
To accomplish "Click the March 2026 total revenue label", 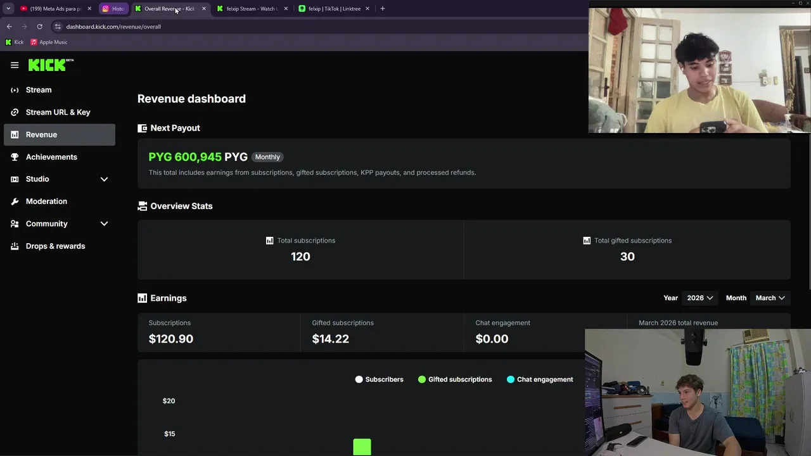I will [678, 323].
